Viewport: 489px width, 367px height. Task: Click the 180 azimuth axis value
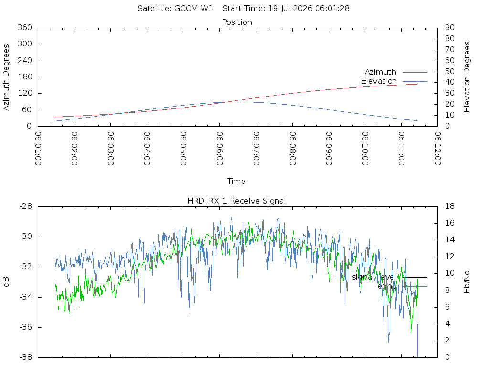[25, 77]
